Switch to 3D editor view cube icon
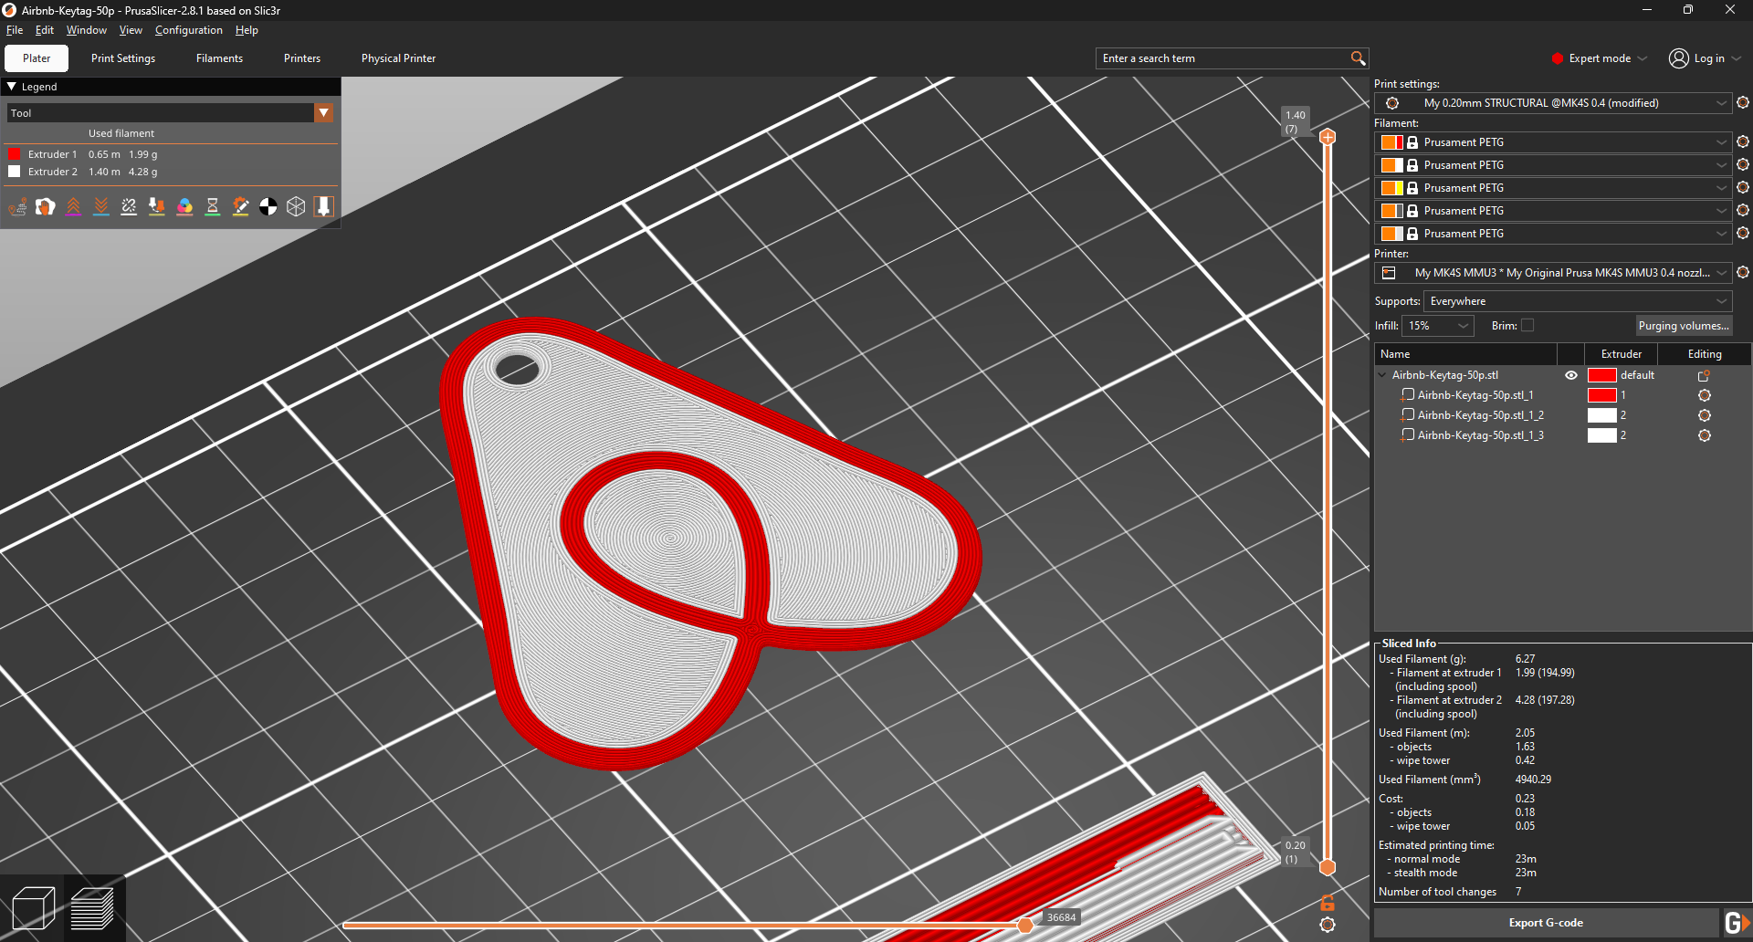 point(34,908)
